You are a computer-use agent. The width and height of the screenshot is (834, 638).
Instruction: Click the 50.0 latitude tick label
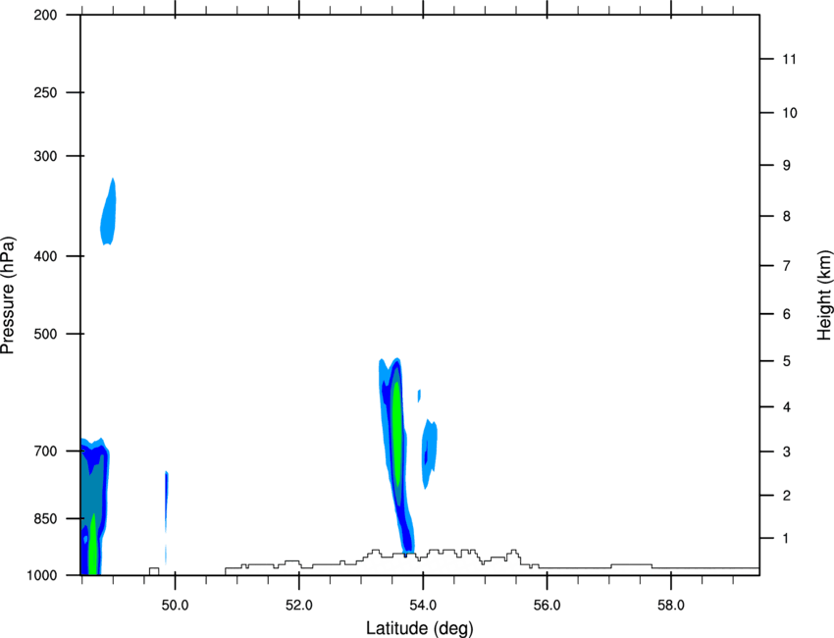click(x=175, y=606)
